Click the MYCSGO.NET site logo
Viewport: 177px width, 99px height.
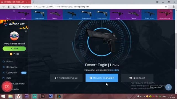tap(14, 24)
